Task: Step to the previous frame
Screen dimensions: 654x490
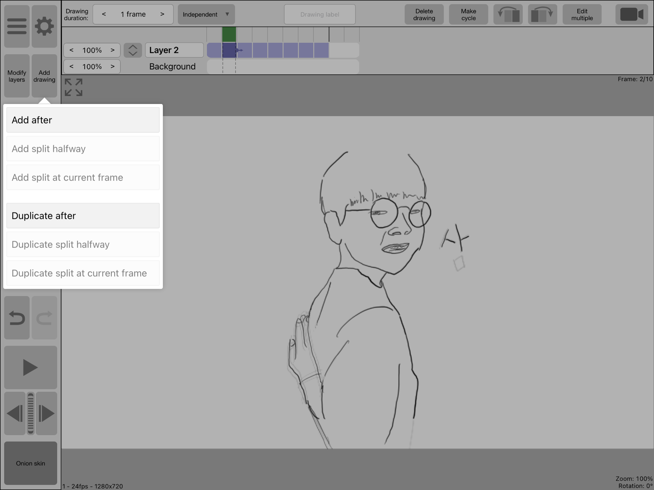Action: pos(15,413)
